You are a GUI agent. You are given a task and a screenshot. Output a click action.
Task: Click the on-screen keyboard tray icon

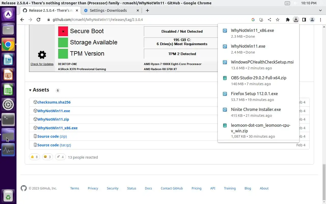coord(287,3)
